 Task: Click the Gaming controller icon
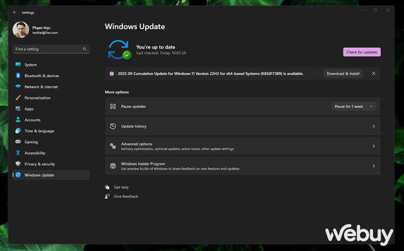point(18,142)
